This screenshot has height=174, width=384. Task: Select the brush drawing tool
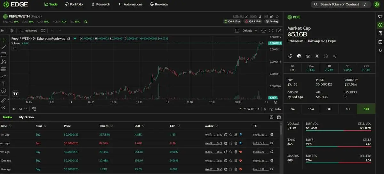point(4,76)
